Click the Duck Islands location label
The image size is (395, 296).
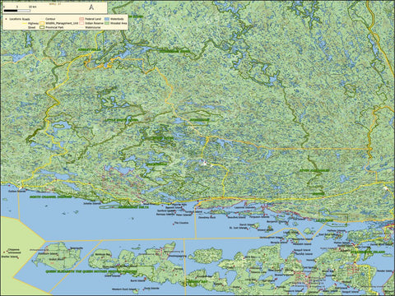pyautogui.click(x=151, y=288)
